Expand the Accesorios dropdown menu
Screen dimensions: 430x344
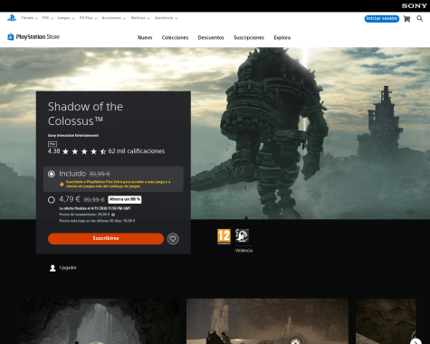(113, 18)
